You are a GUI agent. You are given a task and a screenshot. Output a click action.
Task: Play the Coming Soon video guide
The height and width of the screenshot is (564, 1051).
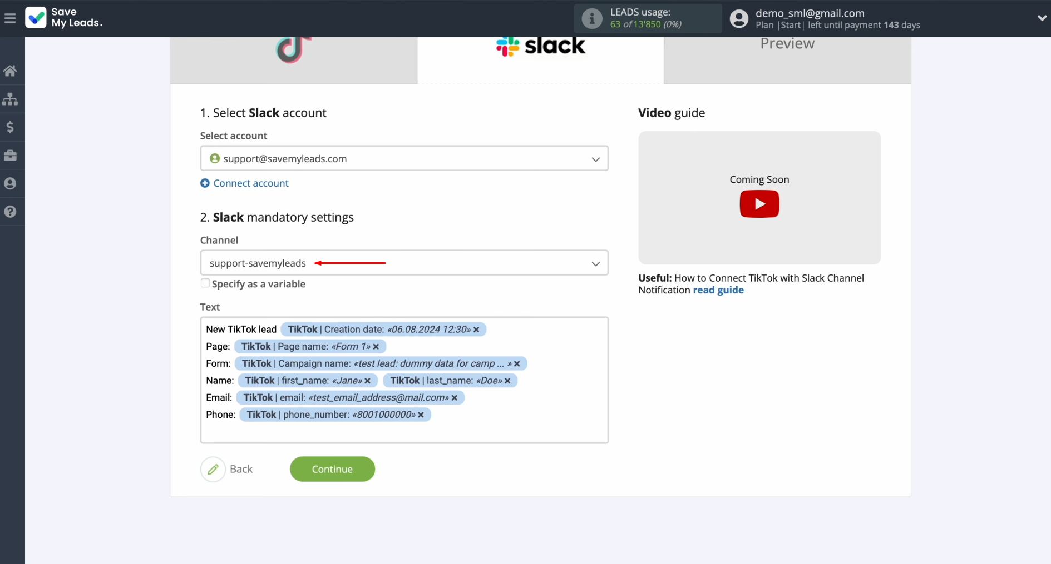pos(759,204)
